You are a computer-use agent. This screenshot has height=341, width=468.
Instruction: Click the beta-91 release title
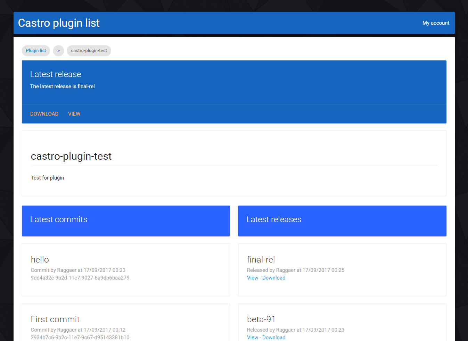(x=261, y=319)
